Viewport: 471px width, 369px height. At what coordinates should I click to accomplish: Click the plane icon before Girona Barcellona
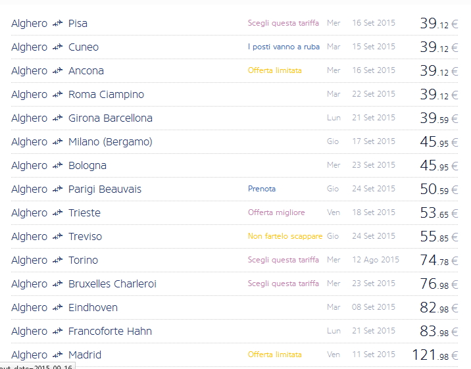click(57, 118)
